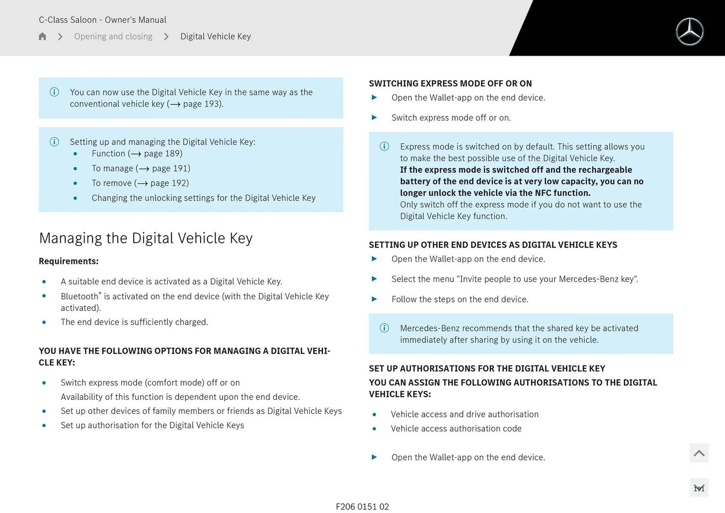Image resolution: width=725 pixels, height=513 pixels.
Task: Click the page number 191 indicator
Action: (x=699, y=488)
